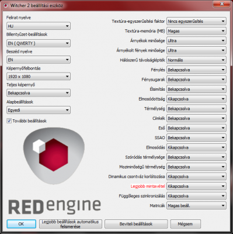Open Beviteli beállítások
This screenshot has width=233, height=234.
point(136,224)
